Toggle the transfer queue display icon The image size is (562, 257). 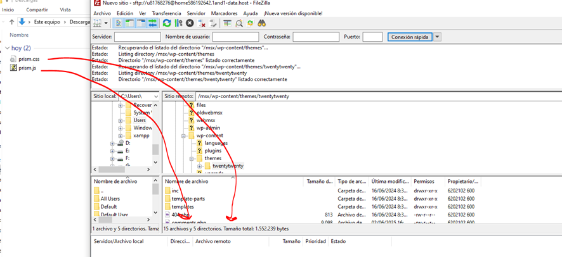(x=152, y=23)
